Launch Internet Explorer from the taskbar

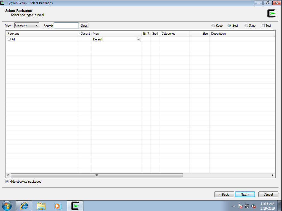[24, 206]
